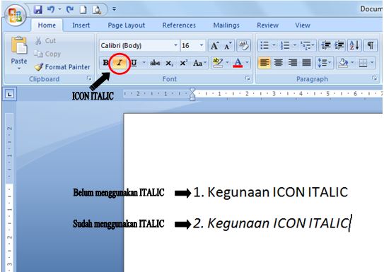Show paragraph marks with pilcrow icon
Viewport: 384px width, 272px height.
[371, 45]
